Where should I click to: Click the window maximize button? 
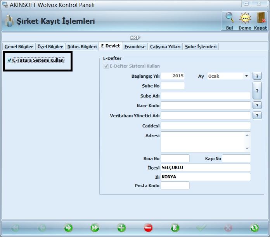[x=246, y=3]
